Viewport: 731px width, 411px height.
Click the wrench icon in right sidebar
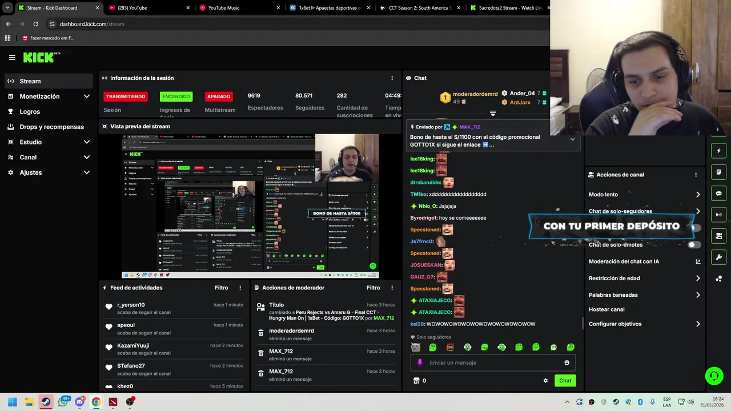pos(718,257)
